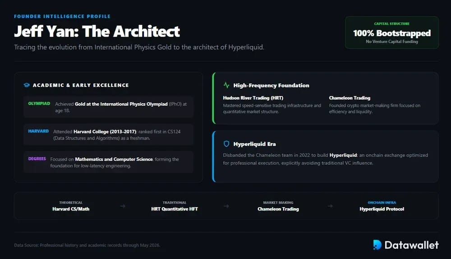The height and width of the screenshot is (259, 451).
Task: Click the Hudson River Trading (HRT) heading
Action: [253, 98]
